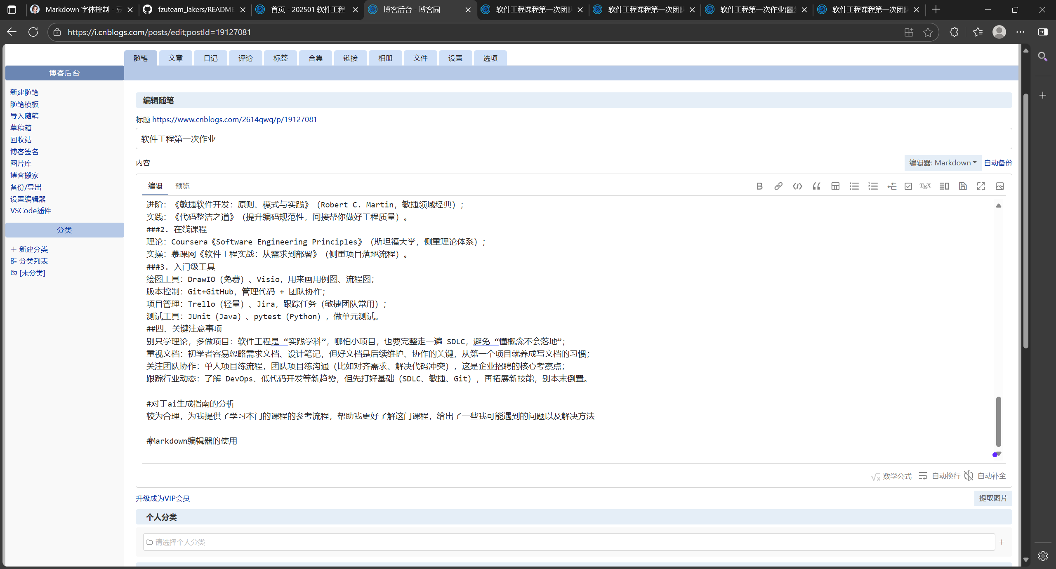Add a numbered list from the toolbar
Viewport: 1056px width, 569px height.
coord(873,186)
